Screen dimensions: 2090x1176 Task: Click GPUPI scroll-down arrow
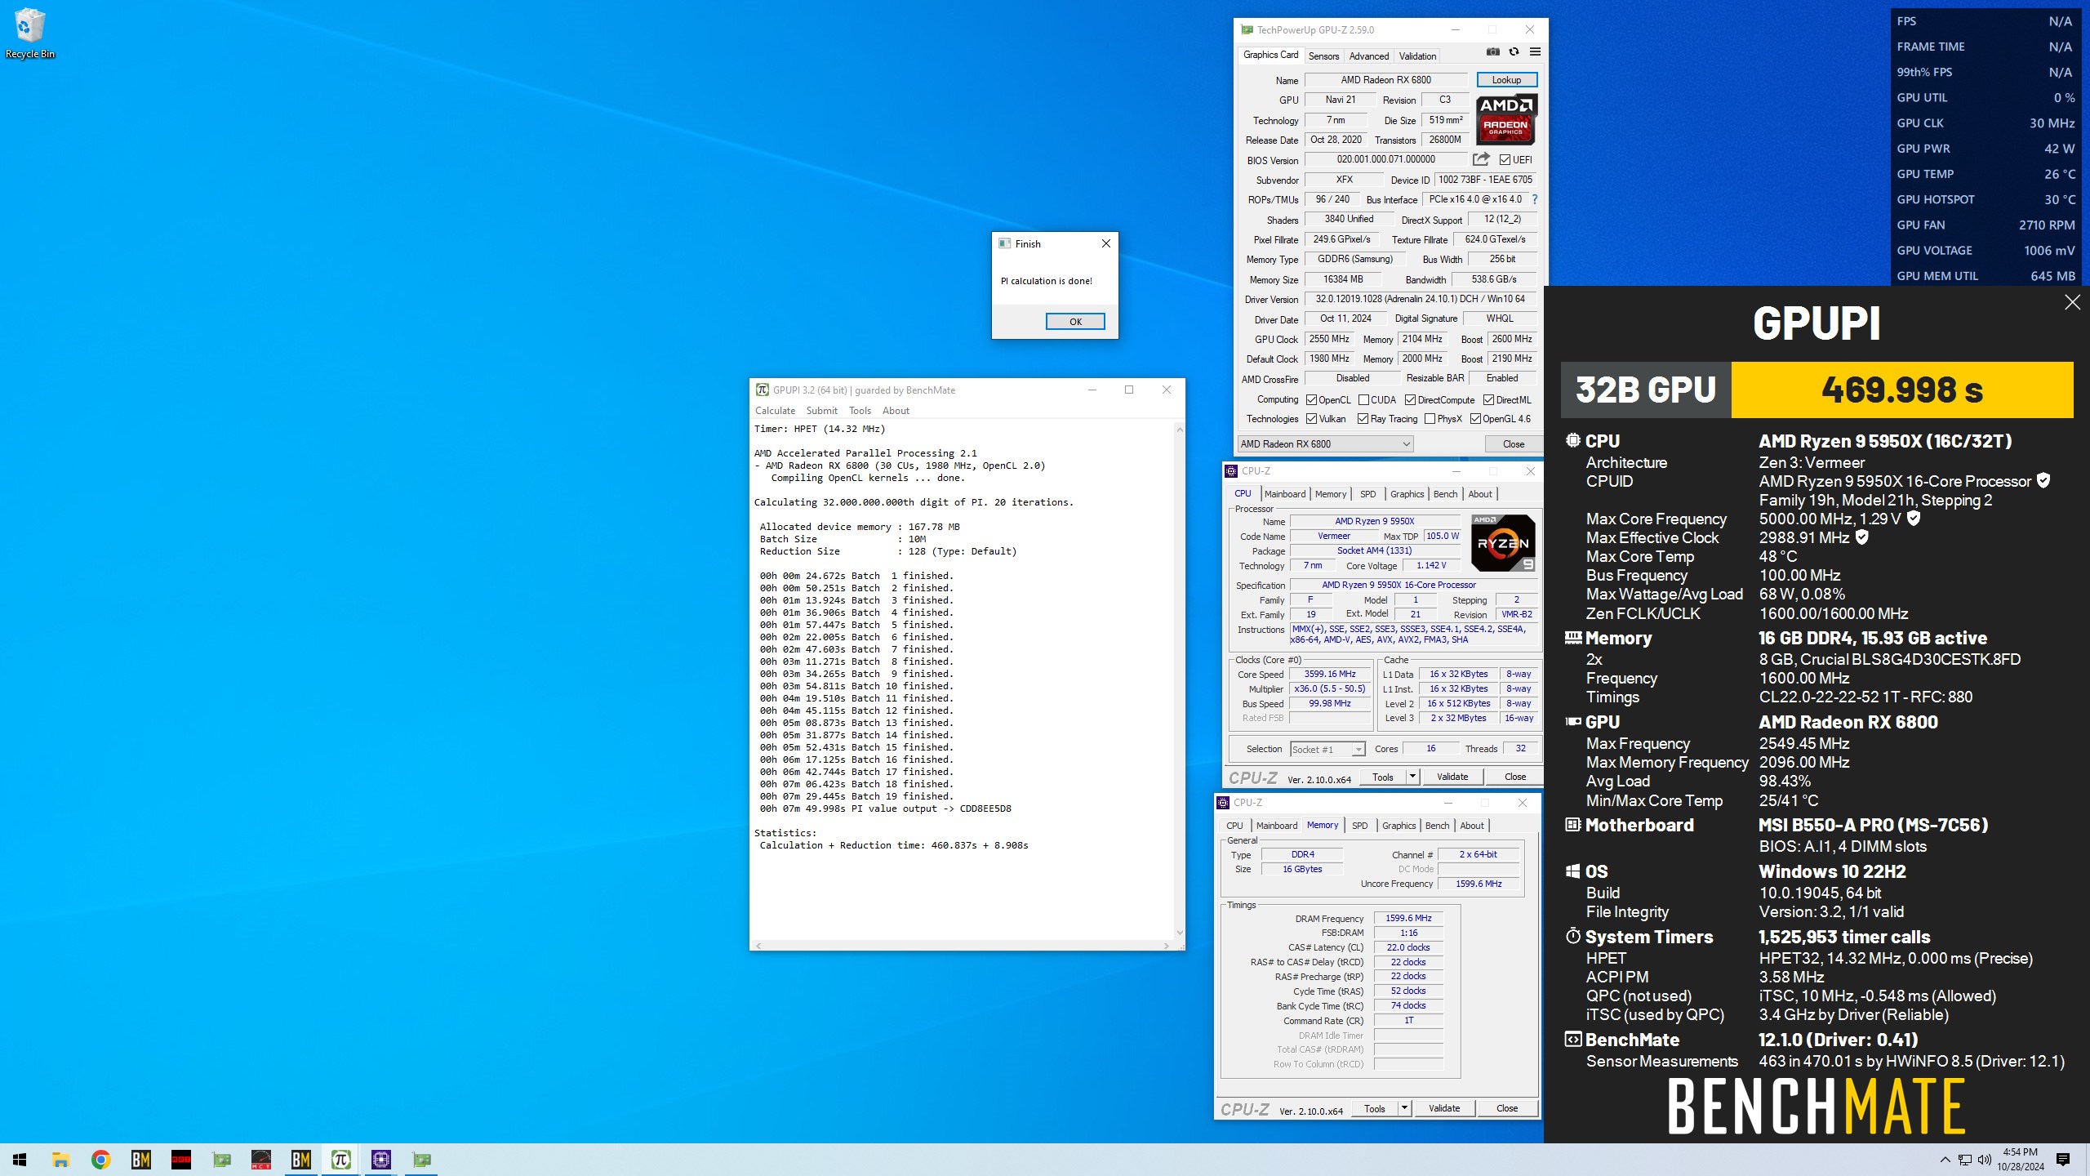pyautogui.click(x=1180, y=932)
